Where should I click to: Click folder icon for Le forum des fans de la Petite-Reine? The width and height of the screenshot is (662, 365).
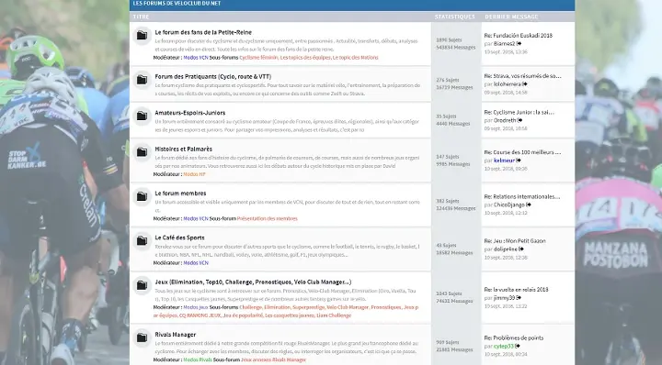pyautogui.click(x=143, y=35)
